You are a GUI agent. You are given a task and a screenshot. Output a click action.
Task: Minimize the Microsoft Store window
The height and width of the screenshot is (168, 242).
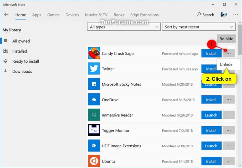pyautogui.click(x=213, y=5)
